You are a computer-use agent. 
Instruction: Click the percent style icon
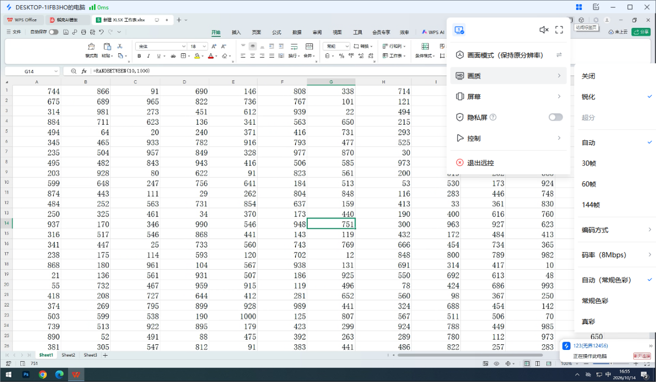[341, 56]
